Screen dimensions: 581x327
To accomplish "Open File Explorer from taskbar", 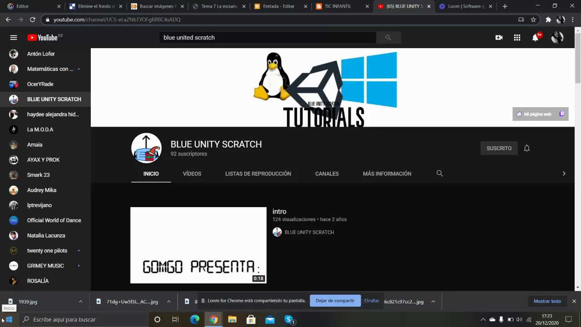I will pyautogui.click(x=232, y=320).
